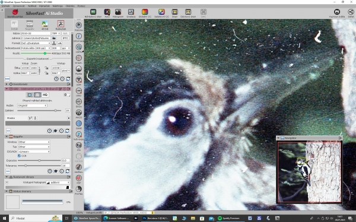This screenshot has height=222, width=356.
Task: Open the Přednastavení quality dropdown
Action: point(36,48)
